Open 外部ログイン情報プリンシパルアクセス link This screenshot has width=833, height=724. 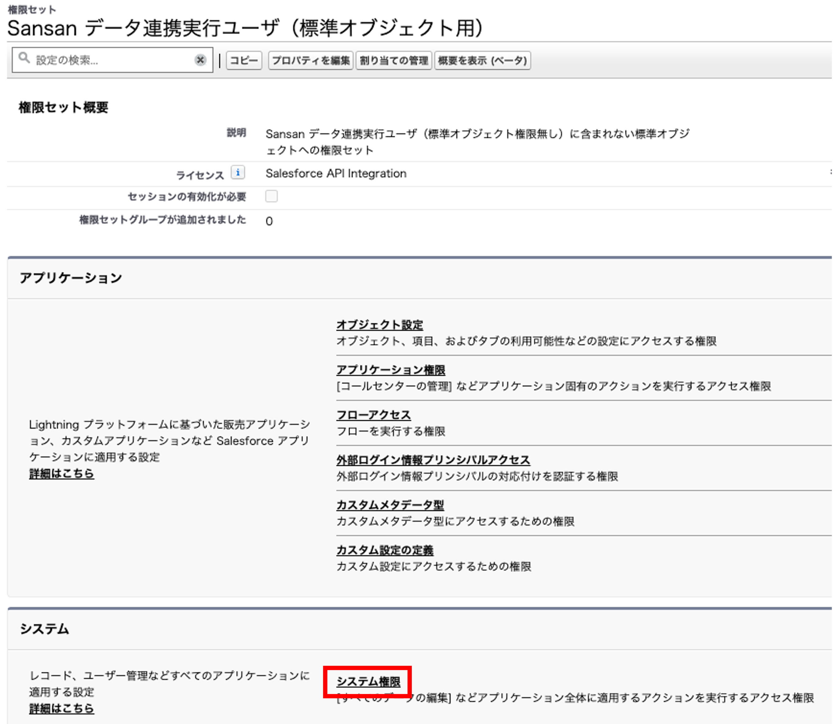[x=433, y=460]
